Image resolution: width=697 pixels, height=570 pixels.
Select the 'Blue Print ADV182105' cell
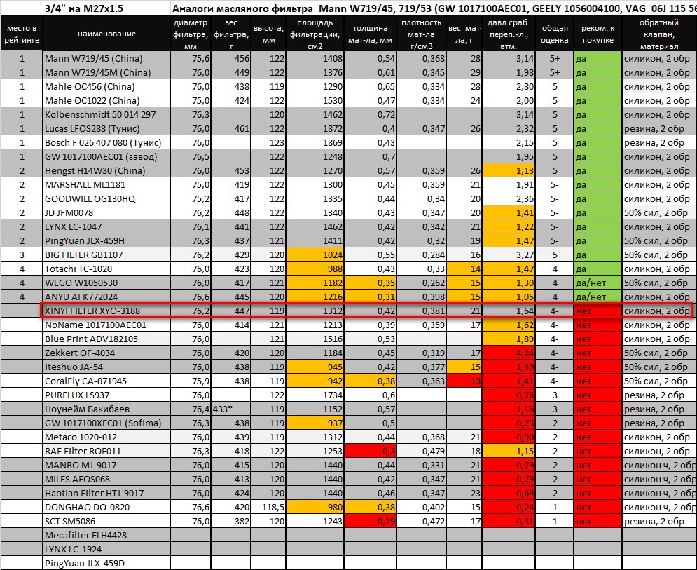pyautogui.click(x=106, y=339)
